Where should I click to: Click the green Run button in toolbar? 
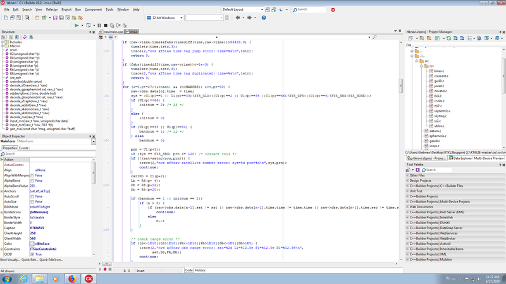[x=77, y=26]
